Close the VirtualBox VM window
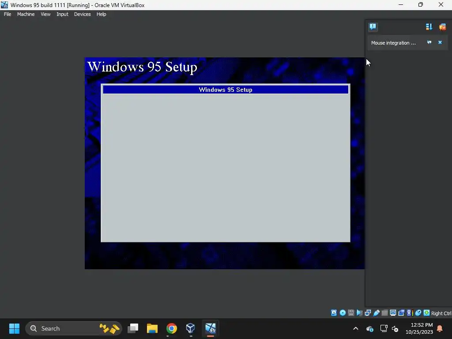This screenshot has width=452, height=339. click(x=441, y=5)
